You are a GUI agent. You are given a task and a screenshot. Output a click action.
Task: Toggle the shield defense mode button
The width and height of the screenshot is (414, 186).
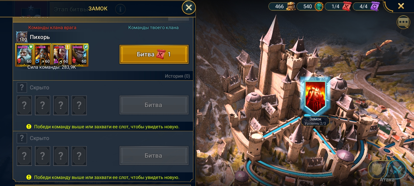pyautogui.click(x=378, y=170)
